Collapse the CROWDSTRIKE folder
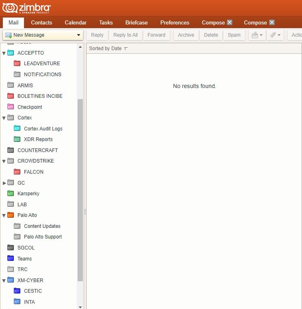The height and width of the screenshot is (309, 302). click(4, 161)
